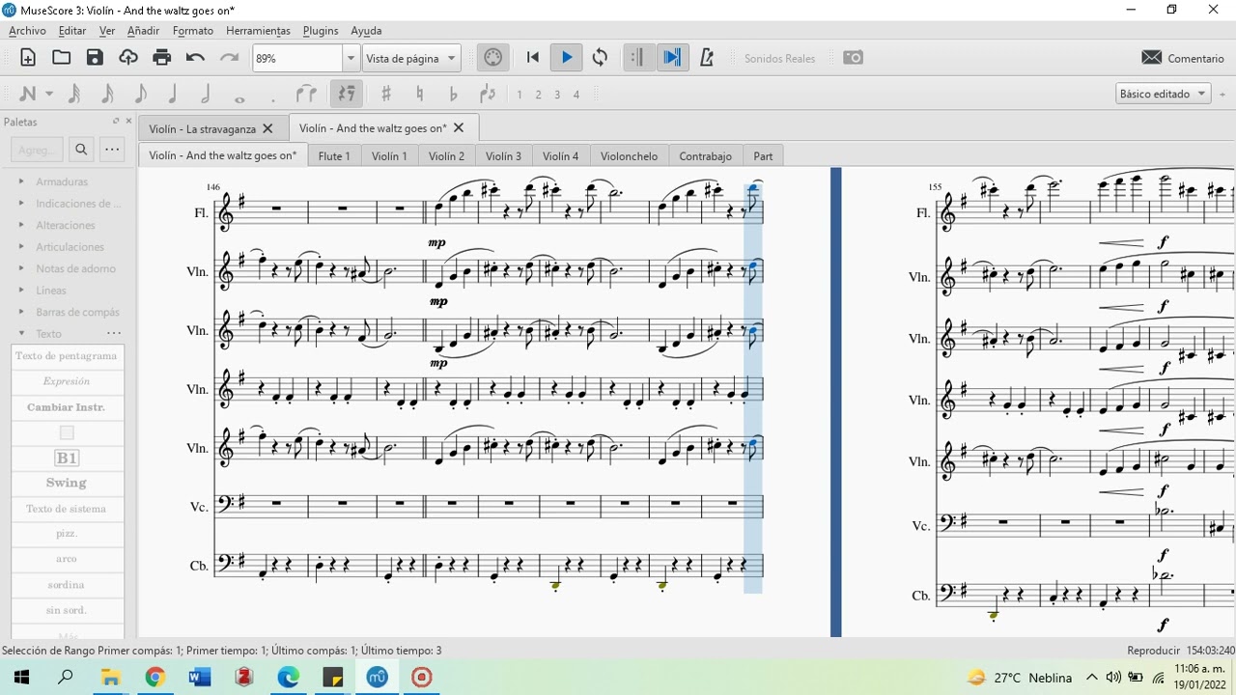1236x695 pixels.
Task: Take a screenshot with the camera icon
Action: pos(854,58)
